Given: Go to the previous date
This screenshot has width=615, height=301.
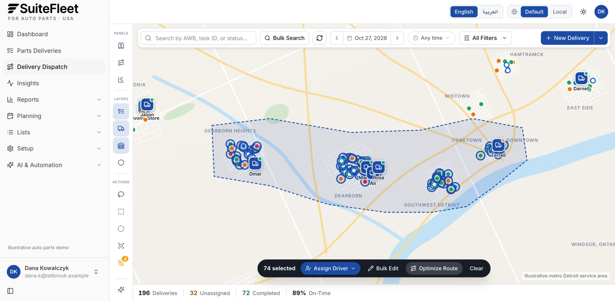Looking at the screenshot, I should click(337, 38).
